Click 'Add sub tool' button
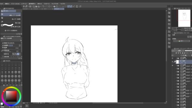The width and height of the screenshot is (192, 108). click(x=11, y=31)
